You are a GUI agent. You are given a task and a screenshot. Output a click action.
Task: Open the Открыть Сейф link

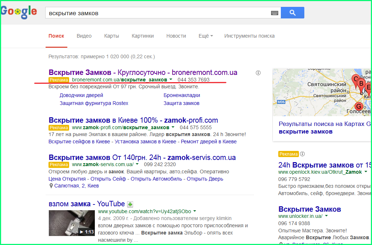click(x=108, y=179)
